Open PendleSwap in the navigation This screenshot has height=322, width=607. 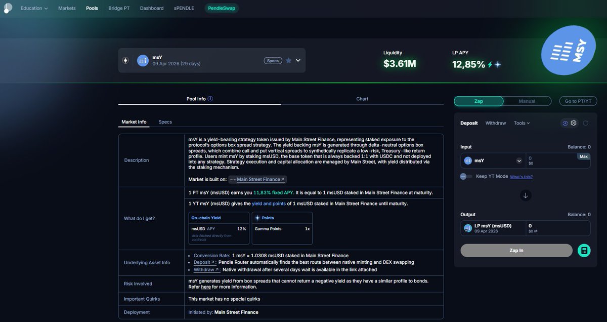(222, 8)
